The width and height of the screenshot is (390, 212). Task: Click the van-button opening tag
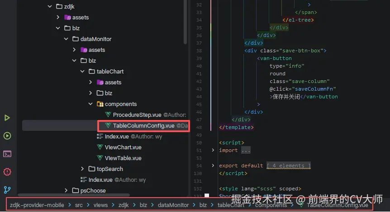pos(274,58)
